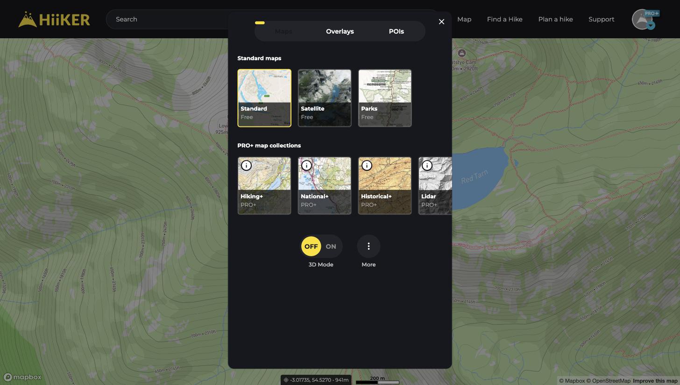Open the Support link

[x=601, y=19]
